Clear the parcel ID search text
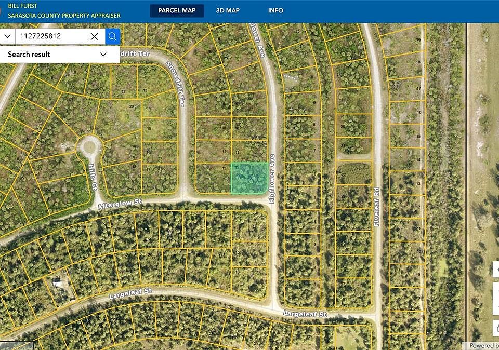Image resolution: width=499 pixels, height=350 pixels. [x=95, y=36]
